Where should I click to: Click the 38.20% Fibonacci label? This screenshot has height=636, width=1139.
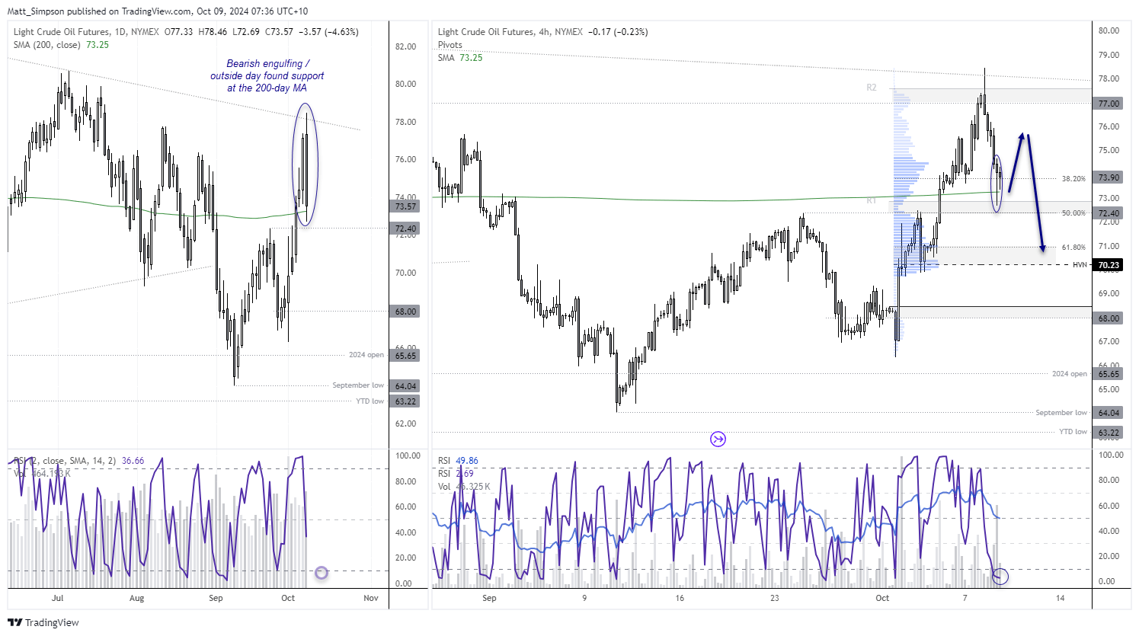(x=1073, y=179)
